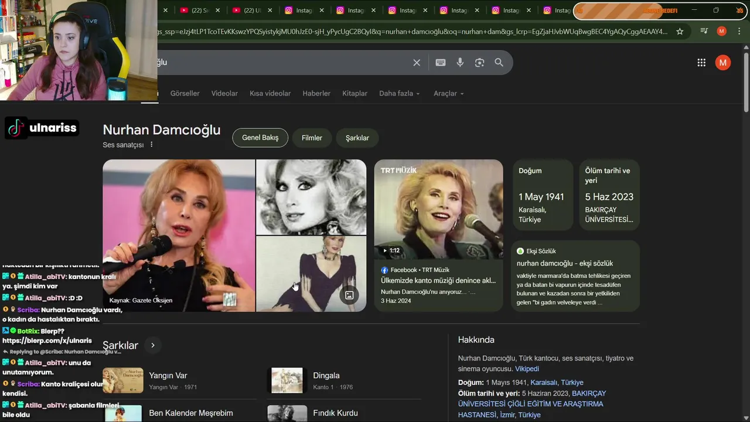Screen dimensions: 750x422
Task: Open the Vikipedi link
Action: (527, 369)
